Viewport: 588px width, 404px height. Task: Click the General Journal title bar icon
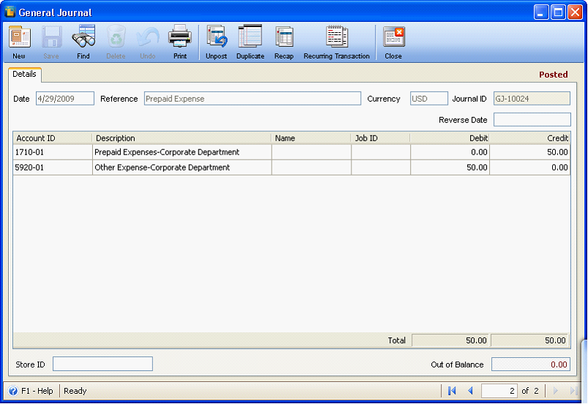point(10,12)
